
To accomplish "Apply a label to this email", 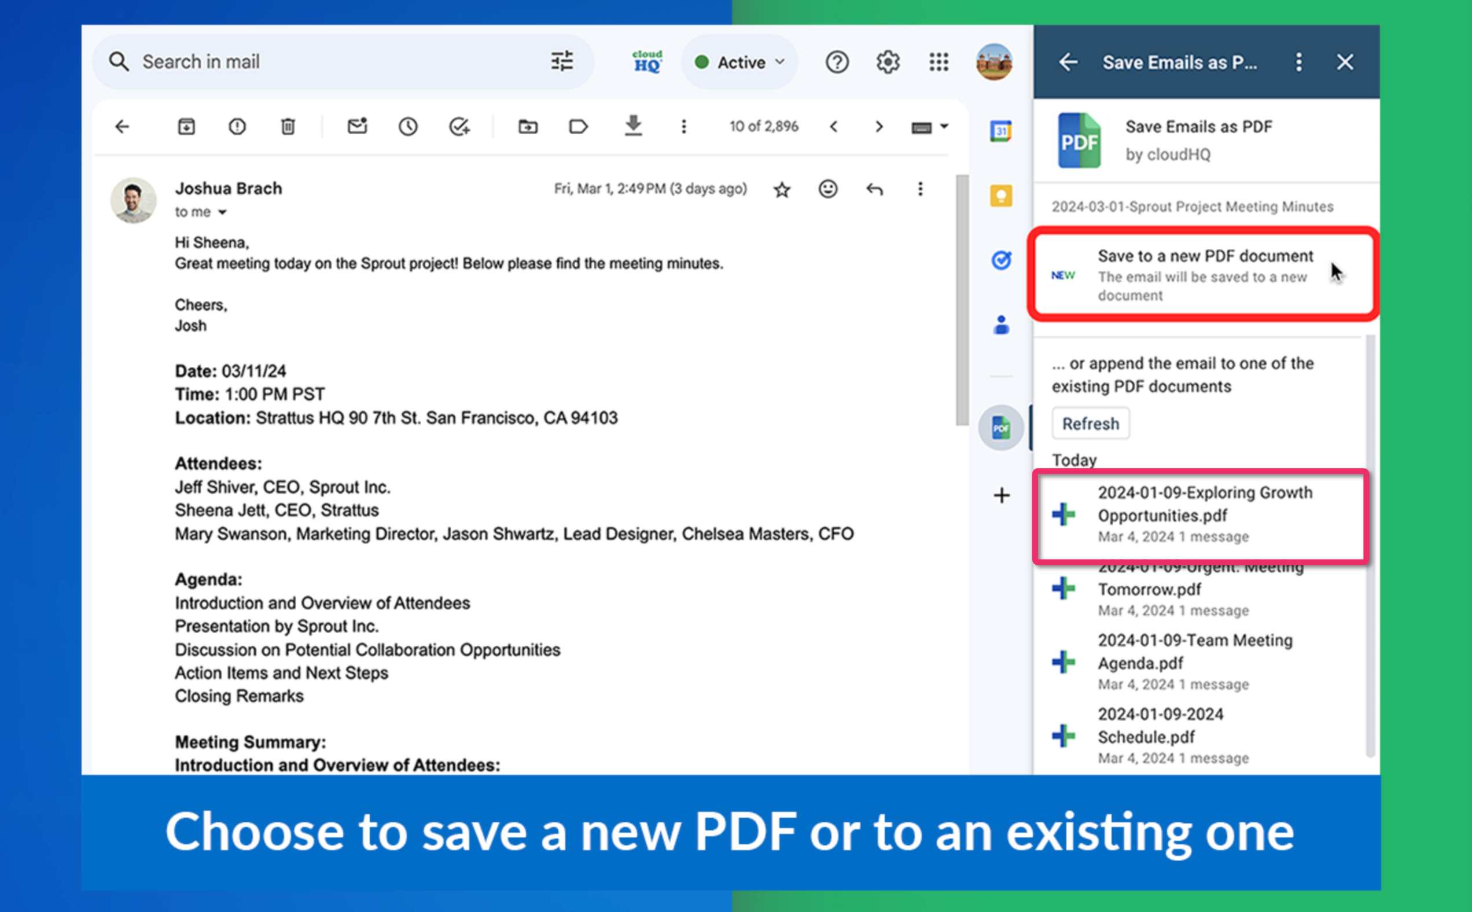I will click(578, 127).
